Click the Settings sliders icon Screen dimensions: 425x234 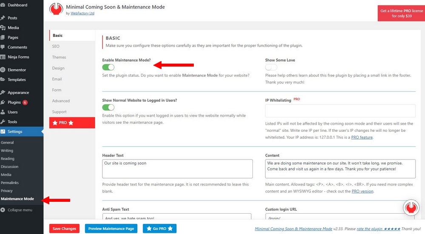click(3, 131)
